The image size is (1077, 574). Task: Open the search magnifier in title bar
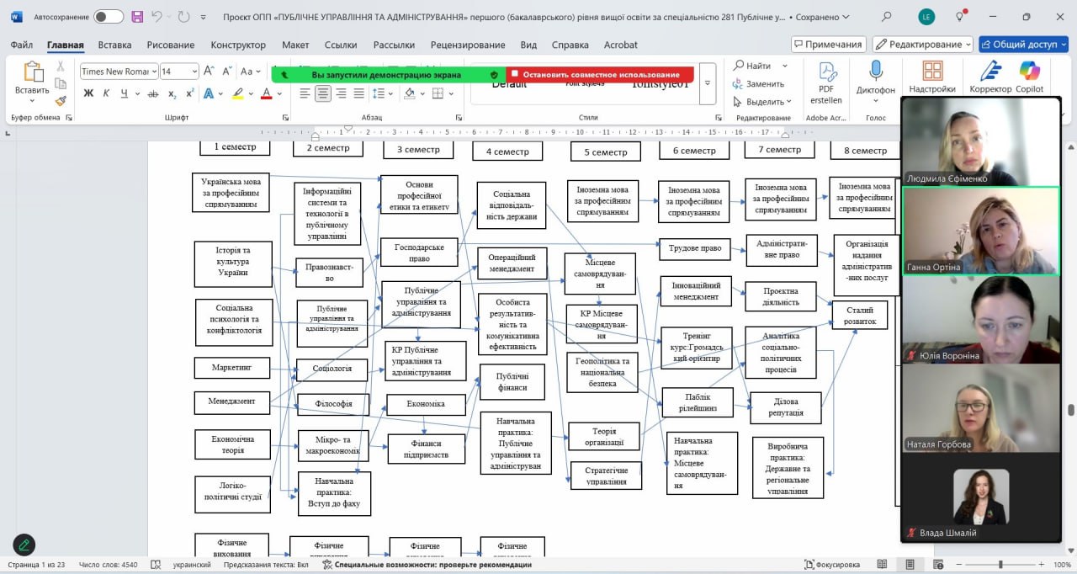click(x=886, y=17)
